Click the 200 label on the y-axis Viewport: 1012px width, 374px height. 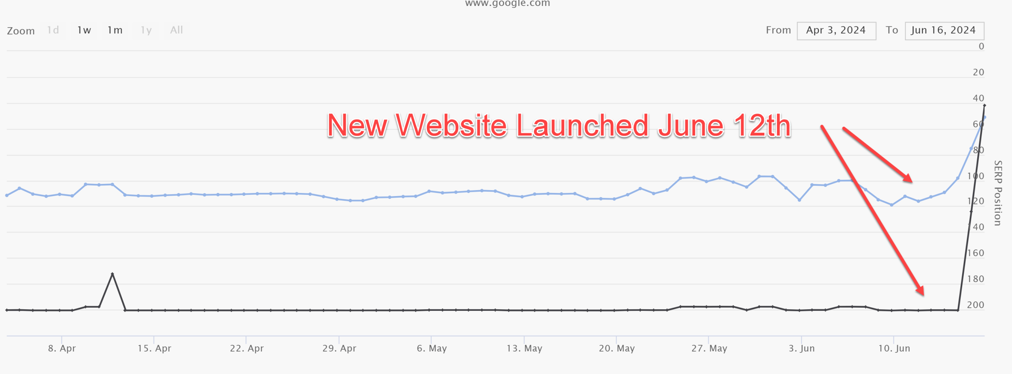coord(975,305)
